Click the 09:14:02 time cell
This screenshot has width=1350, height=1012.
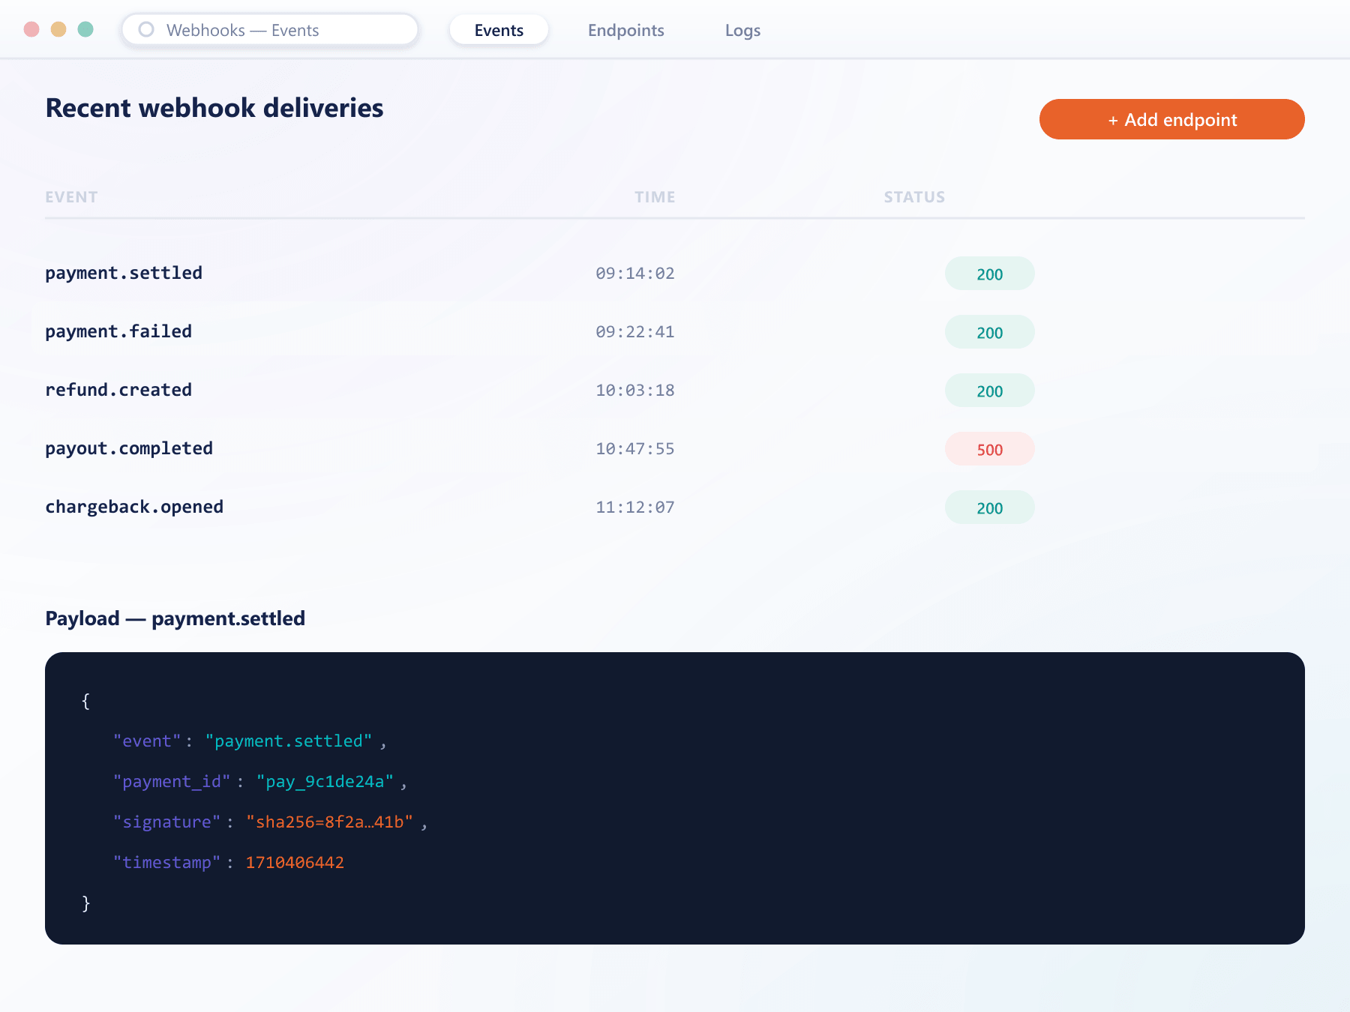[x=635, y=274]
